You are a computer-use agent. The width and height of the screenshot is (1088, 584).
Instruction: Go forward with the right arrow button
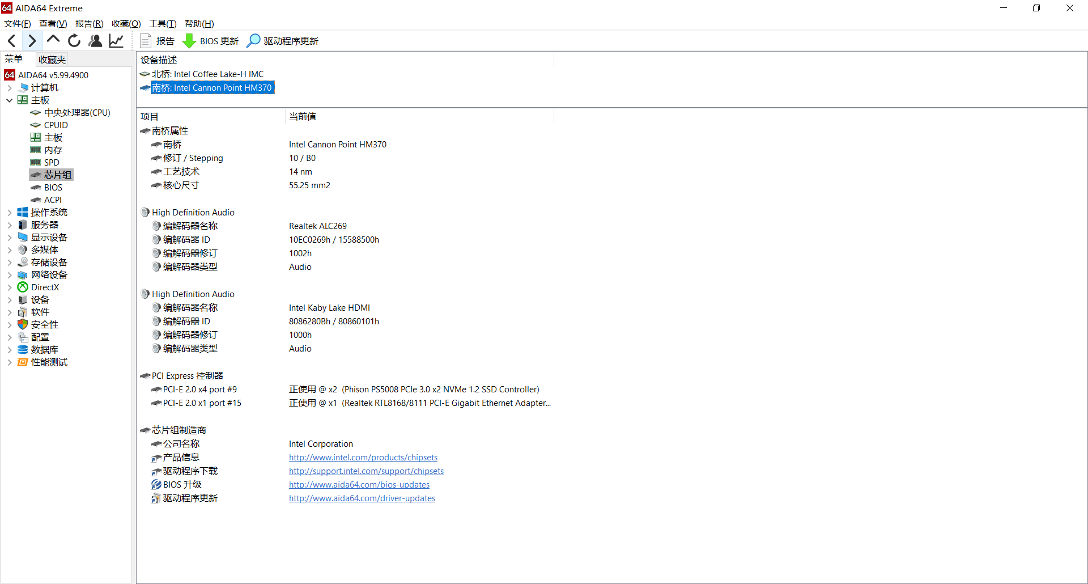click(x=32, y=41)
